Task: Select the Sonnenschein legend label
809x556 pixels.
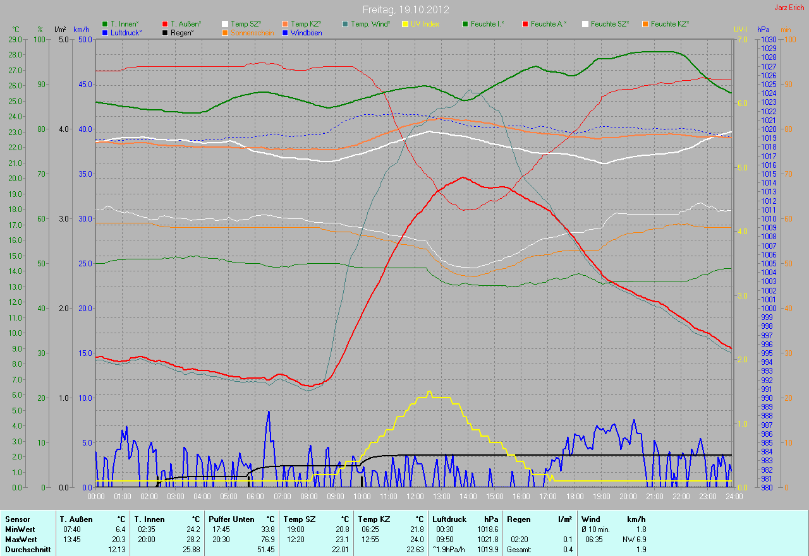Action: (x=252, y=32)
